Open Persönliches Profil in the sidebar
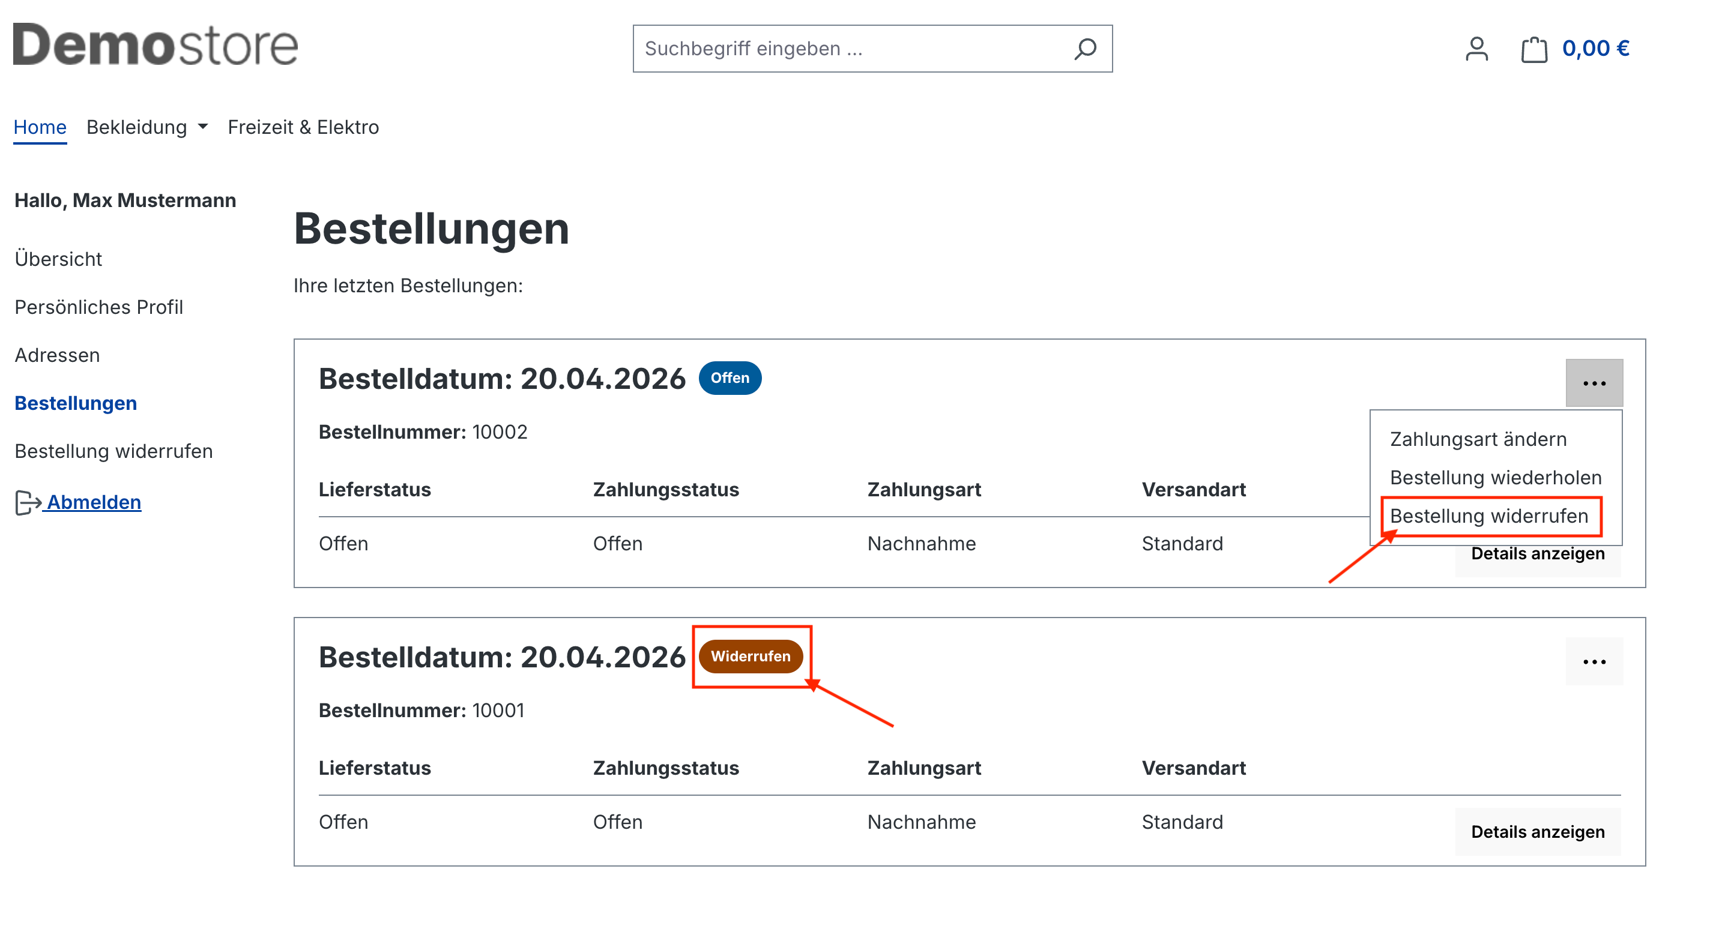This screenshot has height=941, width=1716. point(98,307)
